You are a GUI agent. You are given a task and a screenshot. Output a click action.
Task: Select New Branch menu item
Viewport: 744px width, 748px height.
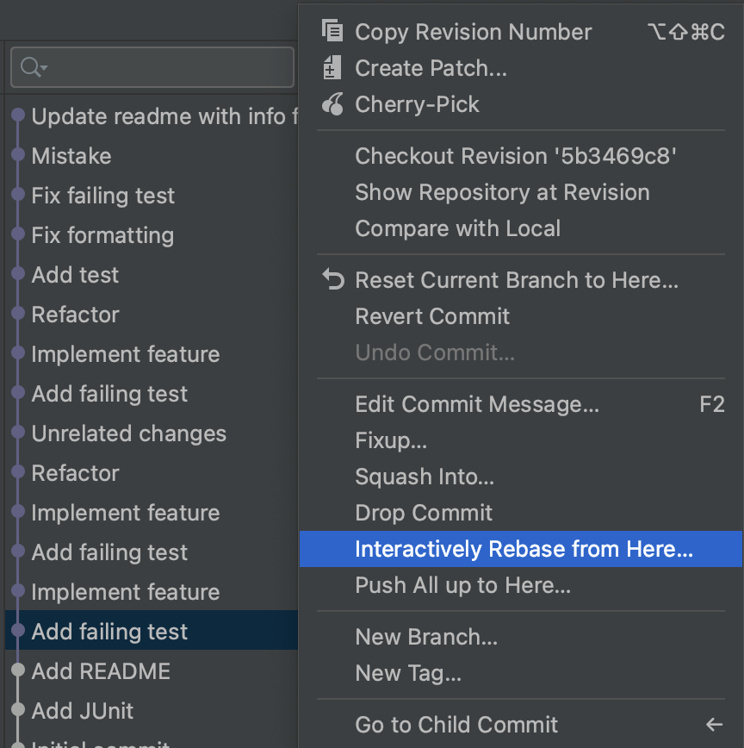426,637
